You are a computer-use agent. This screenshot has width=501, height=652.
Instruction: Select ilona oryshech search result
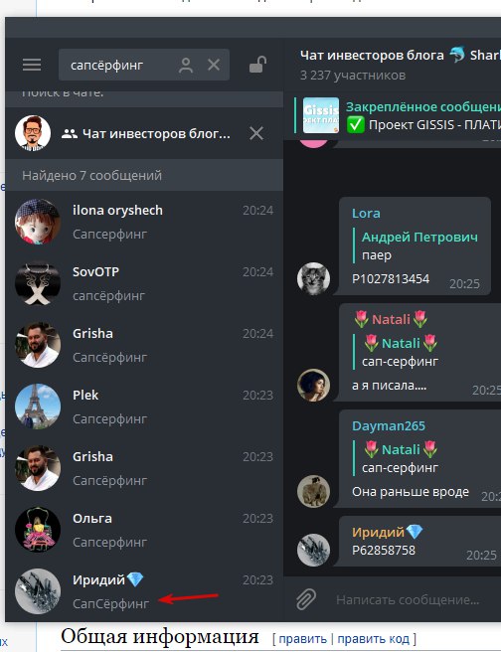click(144, 222)
